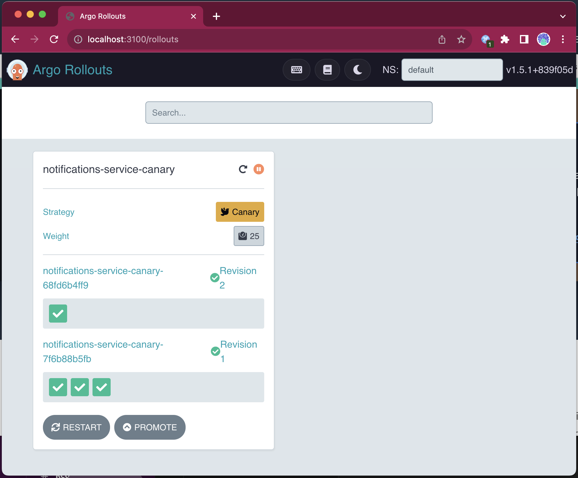Click the refresh icon on notifications-service-canary card
The width and height of the screenshot is (578, 478).
click(x=243, y=169)
